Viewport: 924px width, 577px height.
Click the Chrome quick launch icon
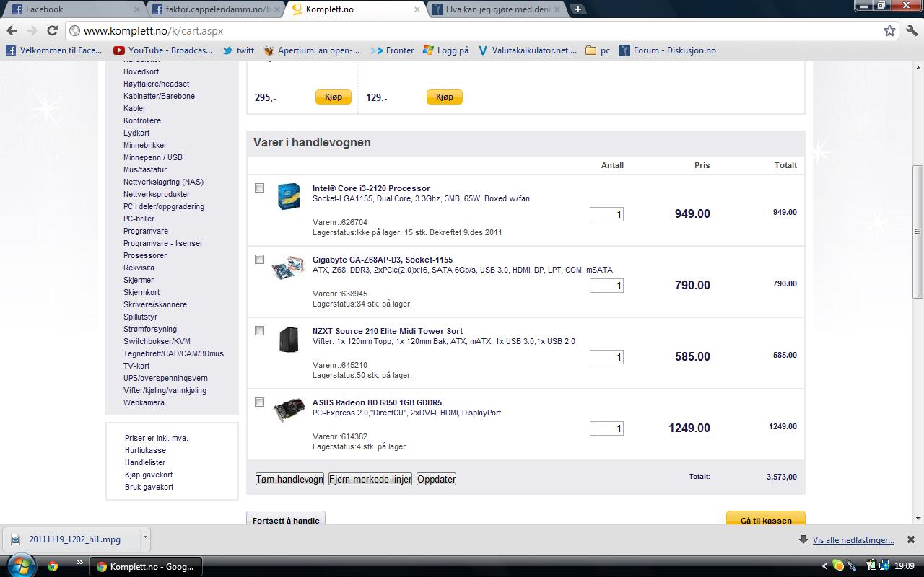coord(52,566)
